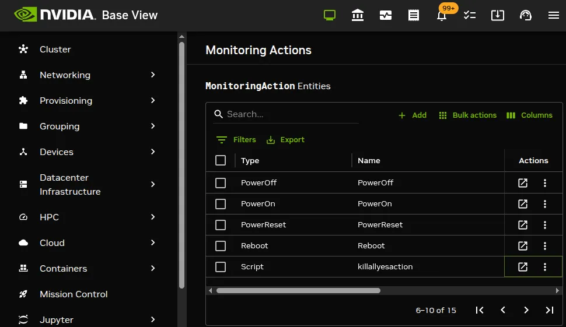Image resolution: width=566 pixels, height=327 pixels.
Task: Click the table horizontal scrollbar thumb
Action: pos(298,291)
